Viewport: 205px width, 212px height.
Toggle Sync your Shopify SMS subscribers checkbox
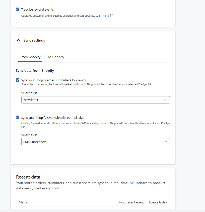tap(18, 117)
